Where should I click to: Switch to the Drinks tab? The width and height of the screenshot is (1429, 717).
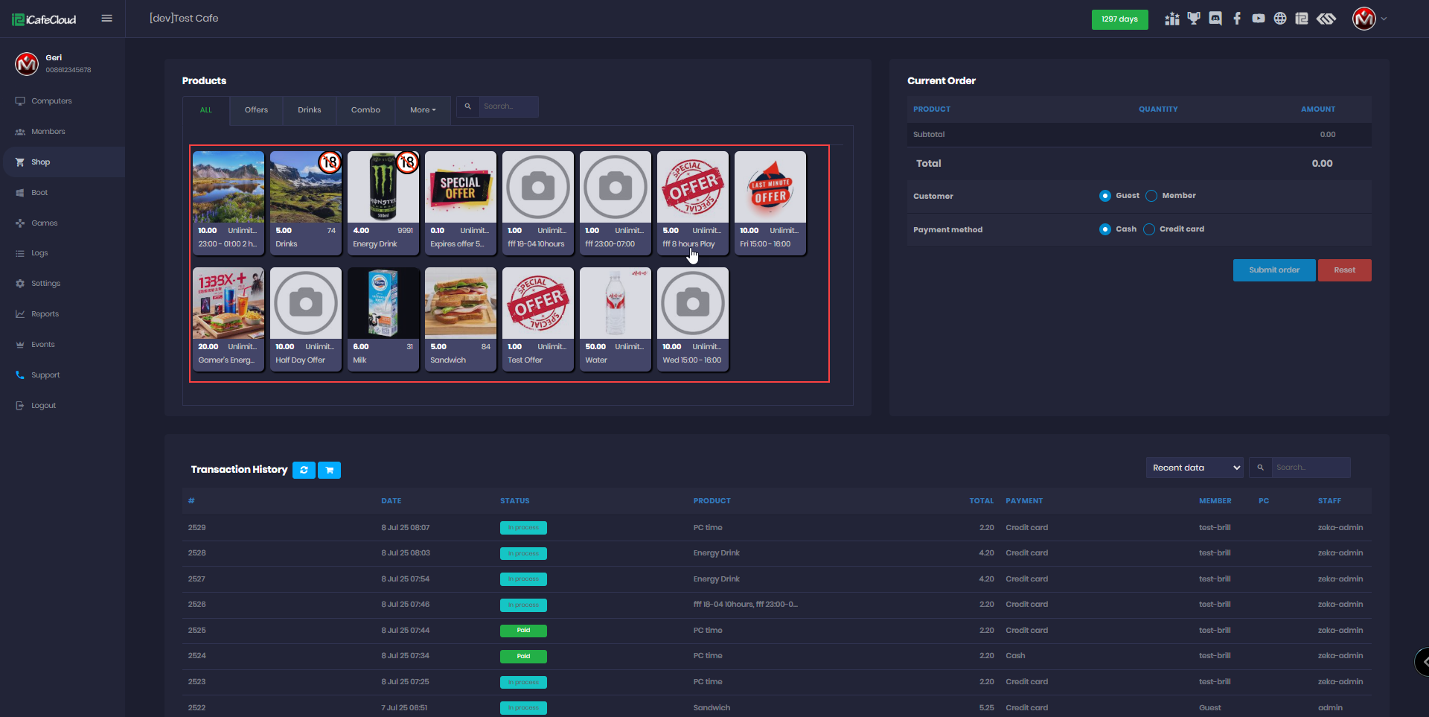310,110
